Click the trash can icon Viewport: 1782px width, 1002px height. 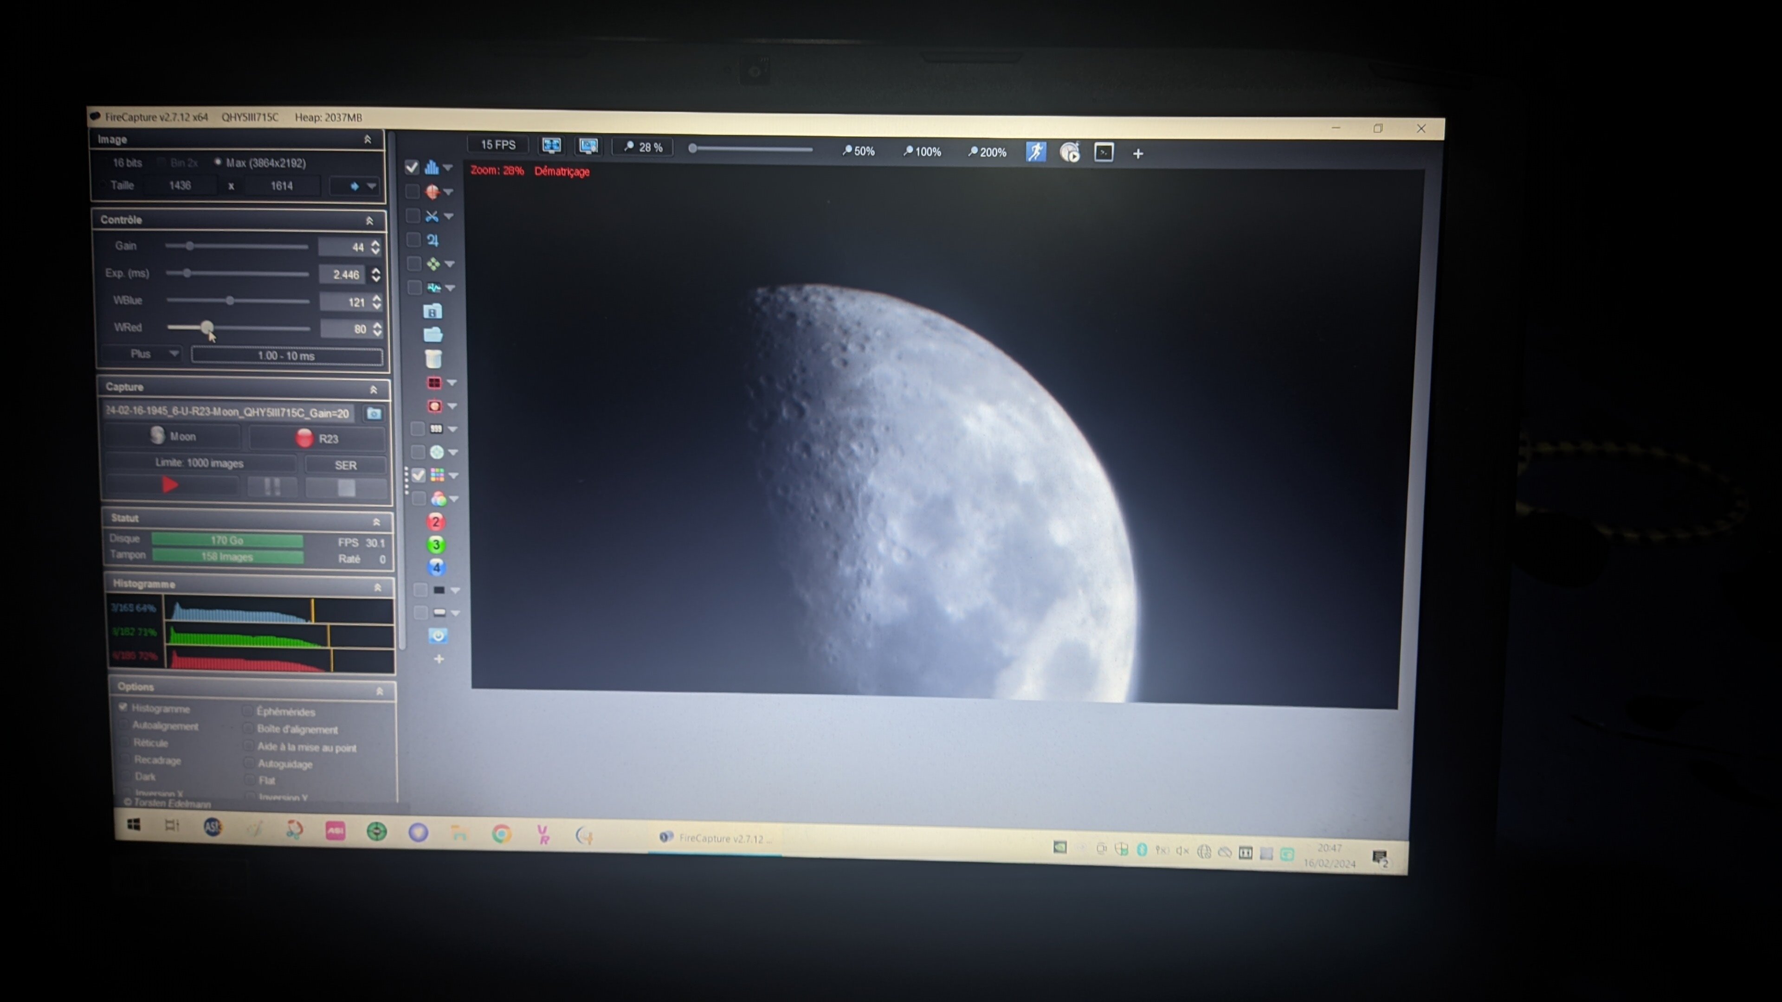(x=433, y=359)
